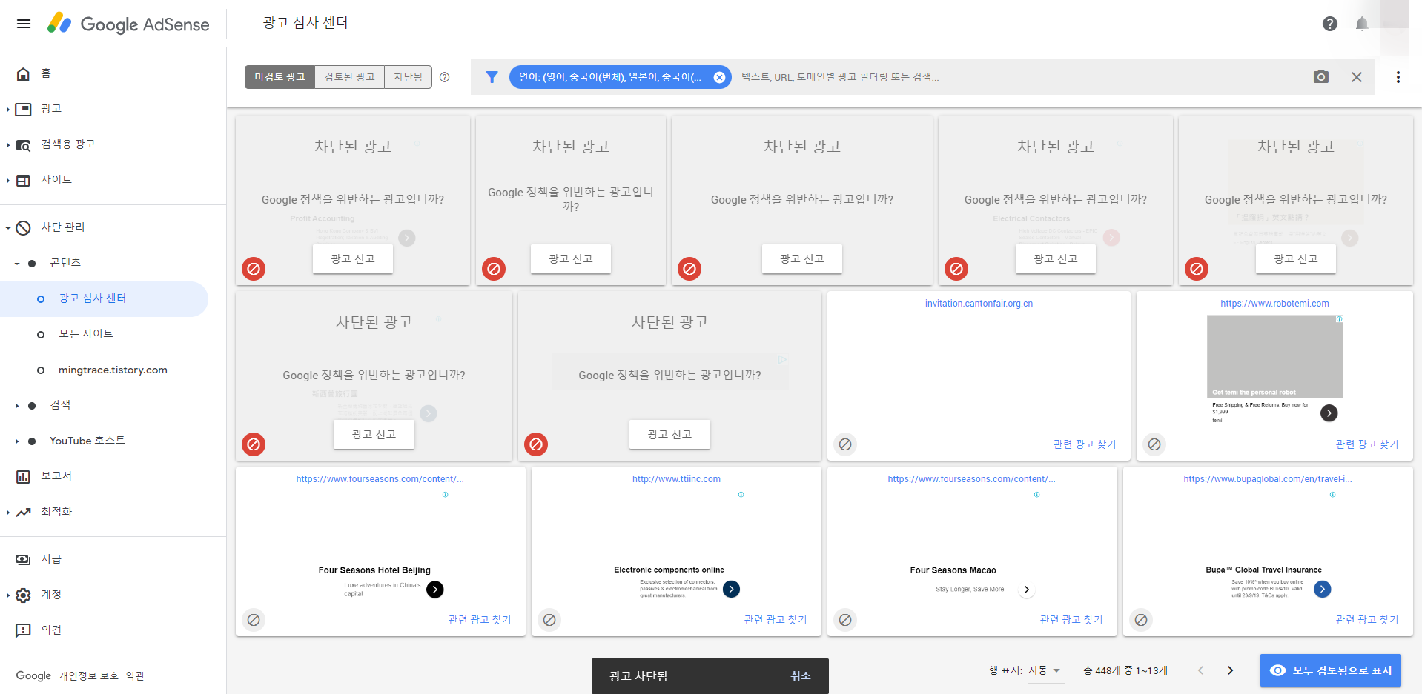Click 광고 신고 on Electrical Contactors card
Viewport: 1422px width, 694px height.
click(1056, 258)
